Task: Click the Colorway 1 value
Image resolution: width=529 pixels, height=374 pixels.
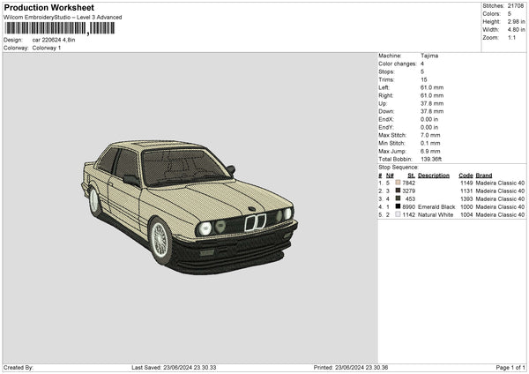Action: point(47,48)
